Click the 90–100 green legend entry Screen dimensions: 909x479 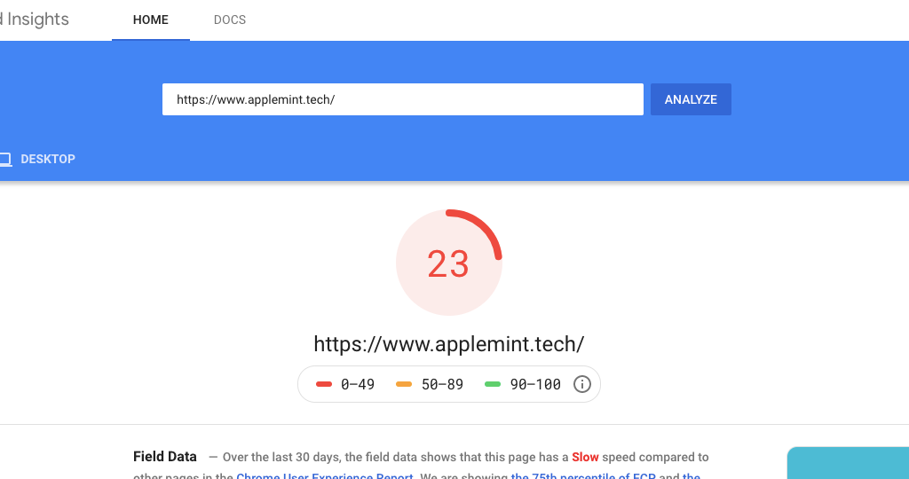[x=522, y=384]
